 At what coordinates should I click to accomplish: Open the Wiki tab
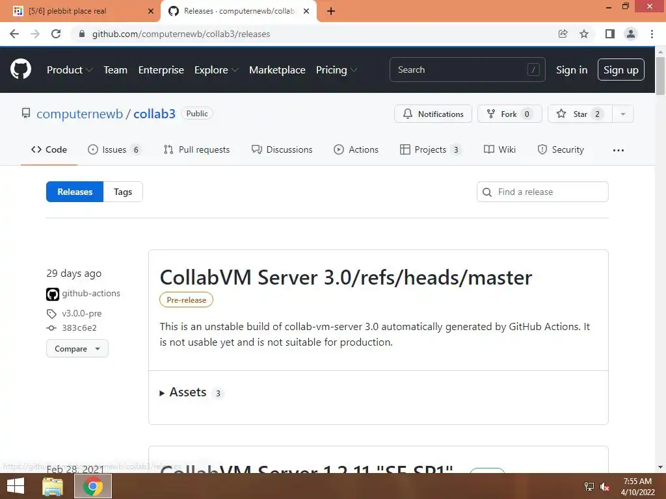click(x=500, y=150)
